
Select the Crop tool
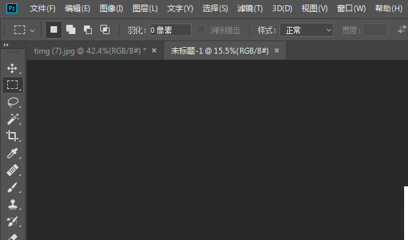12,136
